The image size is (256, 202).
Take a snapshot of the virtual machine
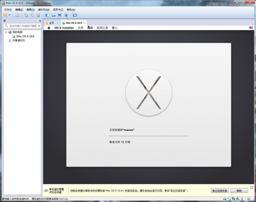click(27, 15)
